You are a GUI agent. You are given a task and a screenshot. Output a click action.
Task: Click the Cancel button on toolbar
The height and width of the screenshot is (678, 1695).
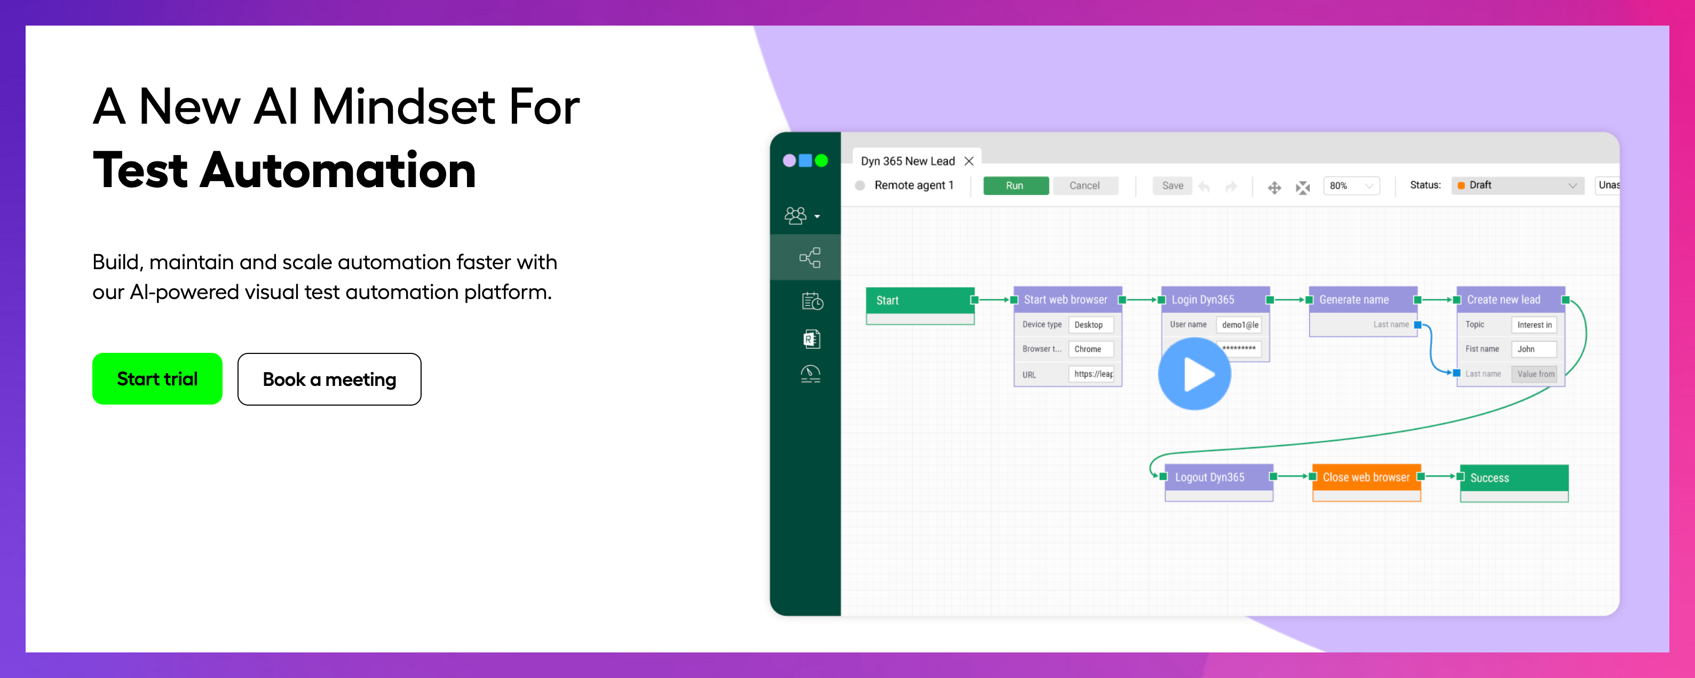(x=1086, y=184)
